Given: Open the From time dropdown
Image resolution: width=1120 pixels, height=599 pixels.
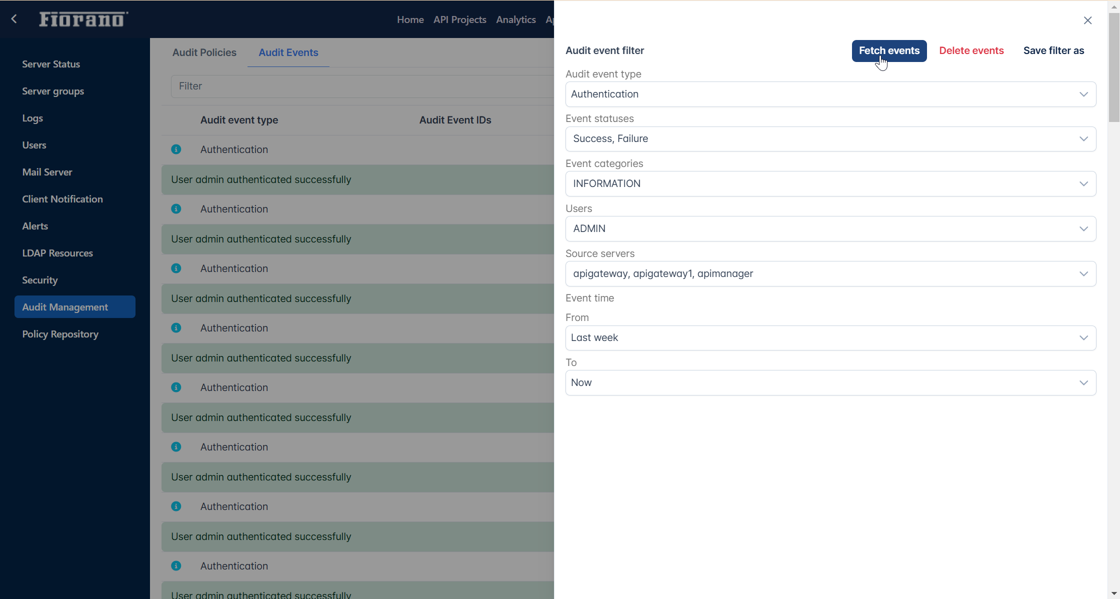Looking at the screenshot, I should pyautogui.click(x=830, y=337).
